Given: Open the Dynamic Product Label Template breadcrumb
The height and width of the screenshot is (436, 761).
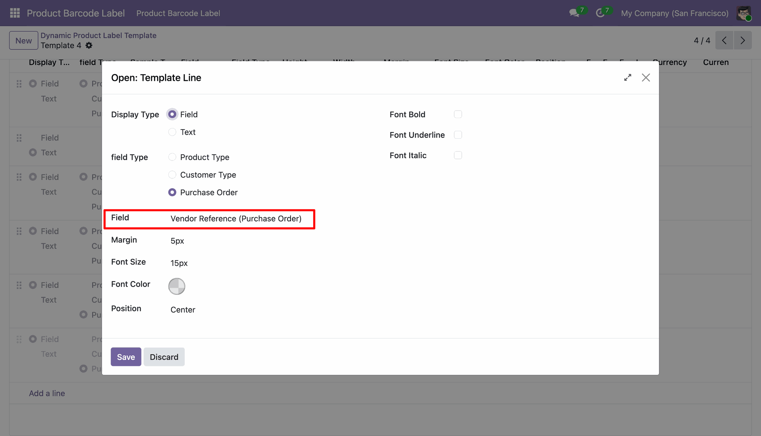Looking at the screenshot, I should [98, 35].
